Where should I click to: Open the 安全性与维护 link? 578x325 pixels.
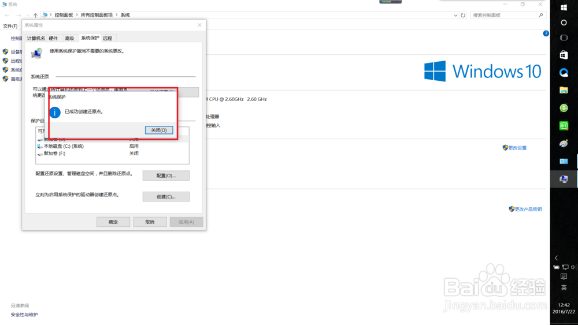coord(24,315)
